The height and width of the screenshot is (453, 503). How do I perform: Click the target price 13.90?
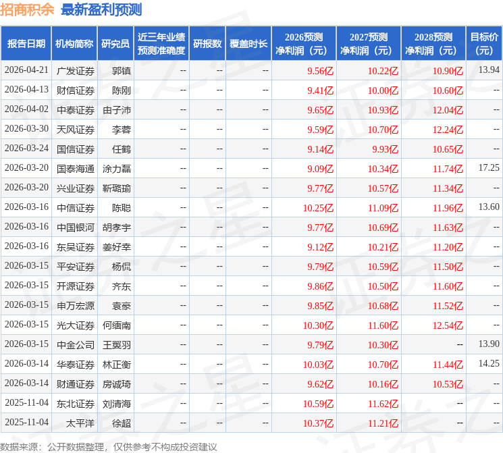coord(489,344)
